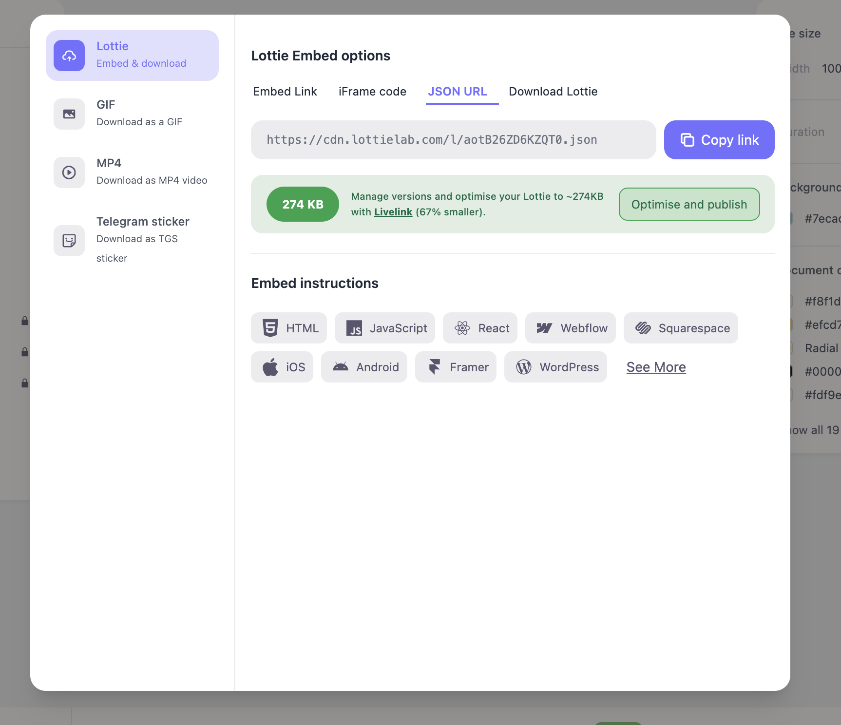Choose the MP4 video play icon
This screenshot has height=725, width=841.
point(69,172)
